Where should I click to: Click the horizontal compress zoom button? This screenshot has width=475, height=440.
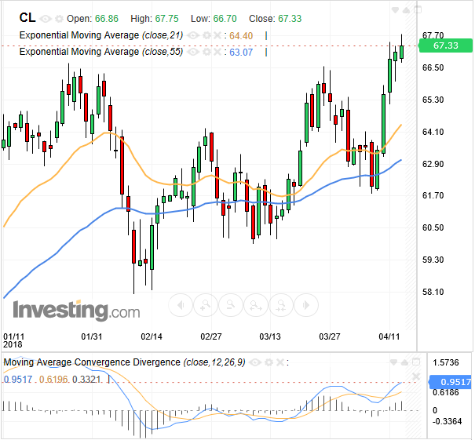pyautogui.click(x=281, y=305)
